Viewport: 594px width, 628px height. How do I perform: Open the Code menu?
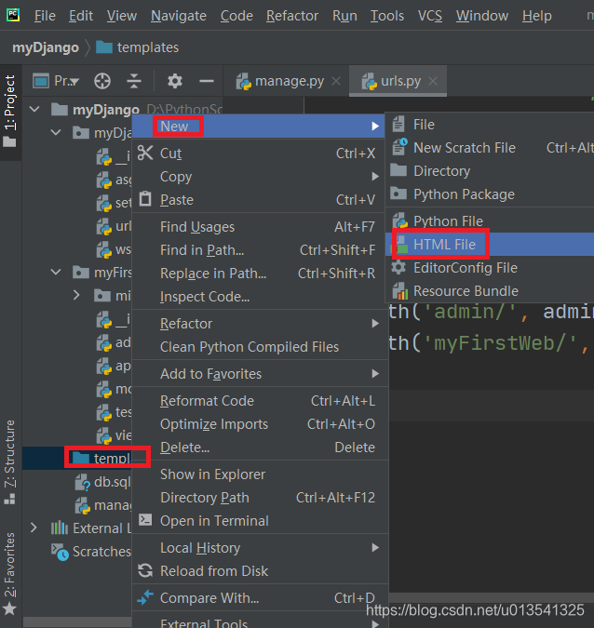point(236,16)
